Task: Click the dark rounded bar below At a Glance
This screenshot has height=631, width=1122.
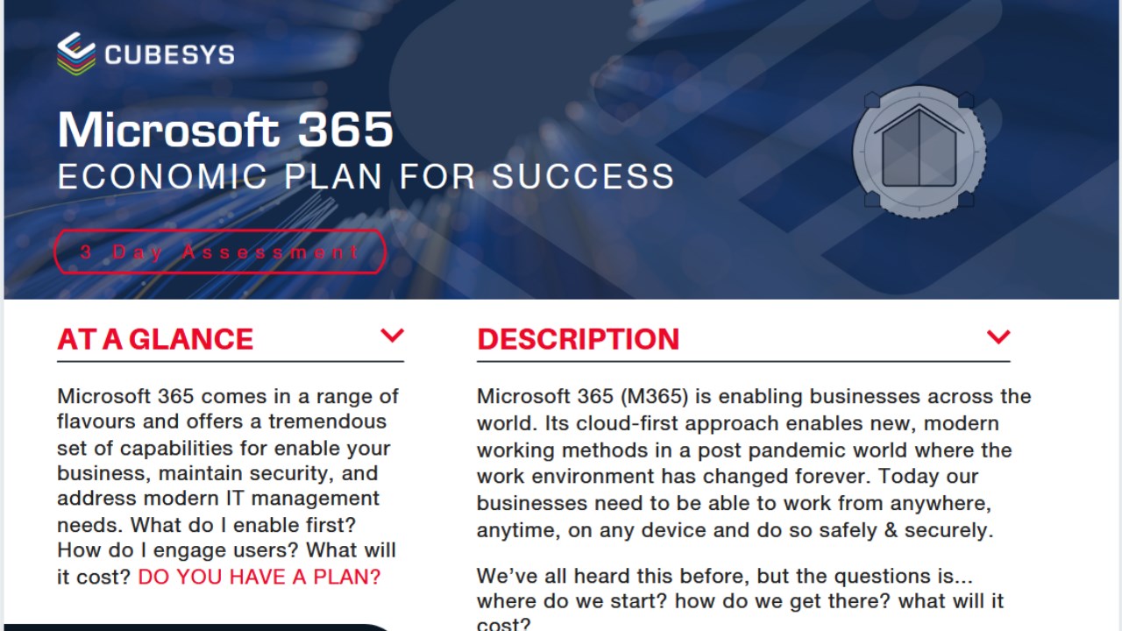Action: (199, 627)
